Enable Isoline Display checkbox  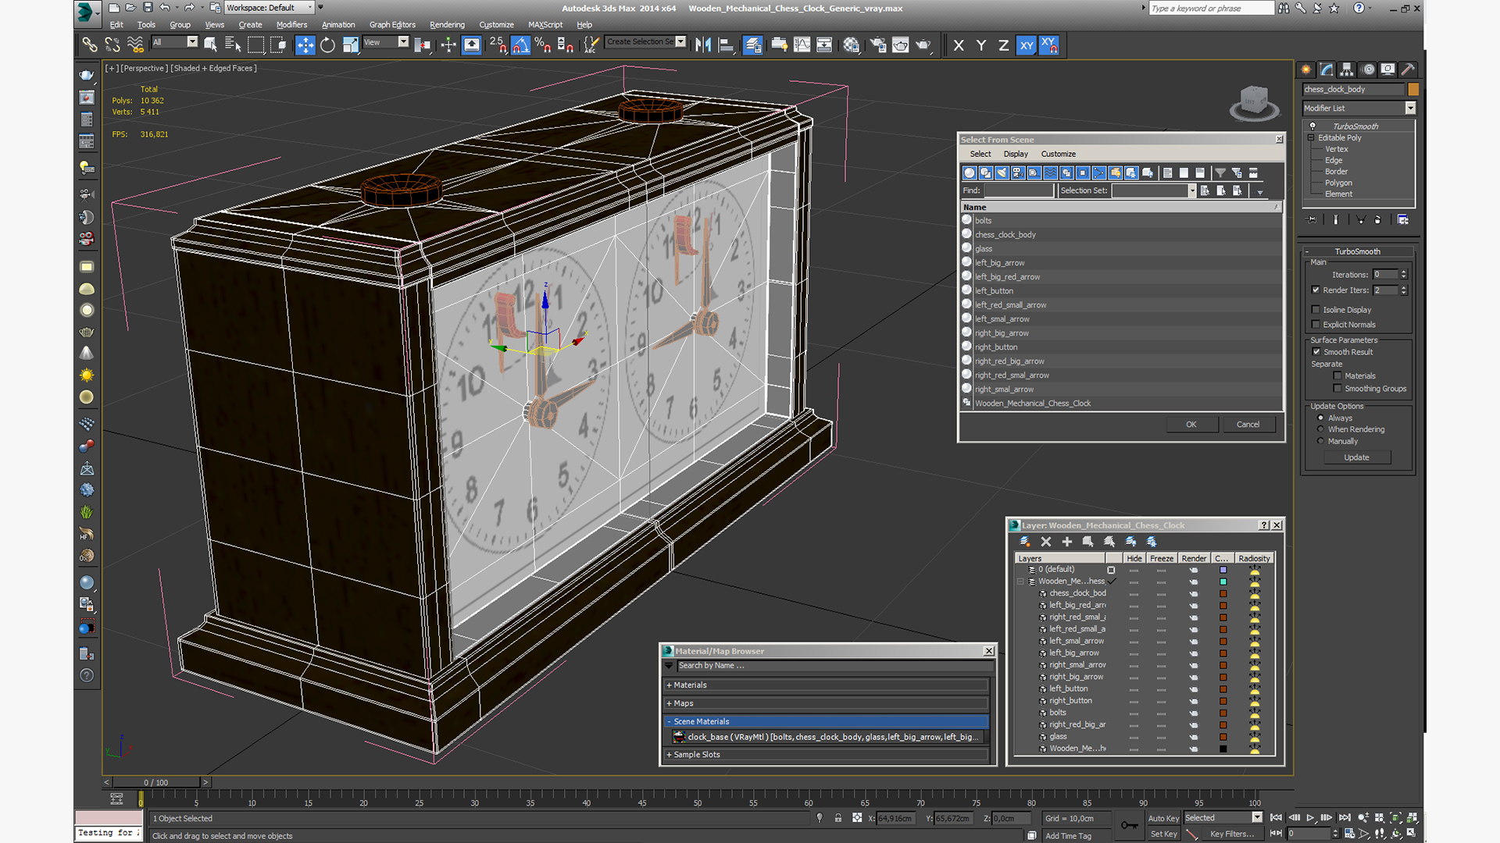pos(1316,310)
